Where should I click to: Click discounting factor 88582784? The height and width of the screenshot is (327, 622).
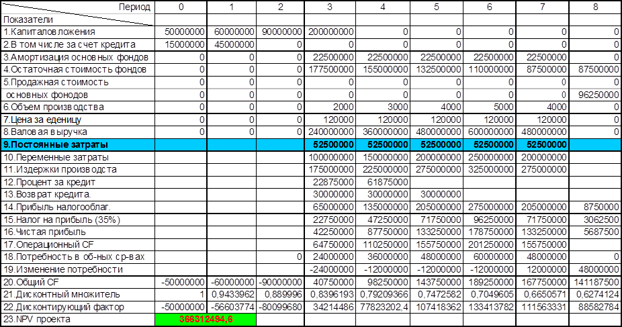[598, 307]
